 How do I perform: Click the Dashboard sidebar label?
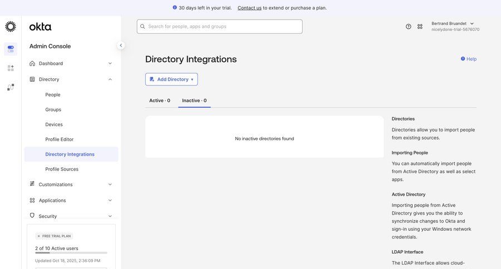click(x=51, y=63)
